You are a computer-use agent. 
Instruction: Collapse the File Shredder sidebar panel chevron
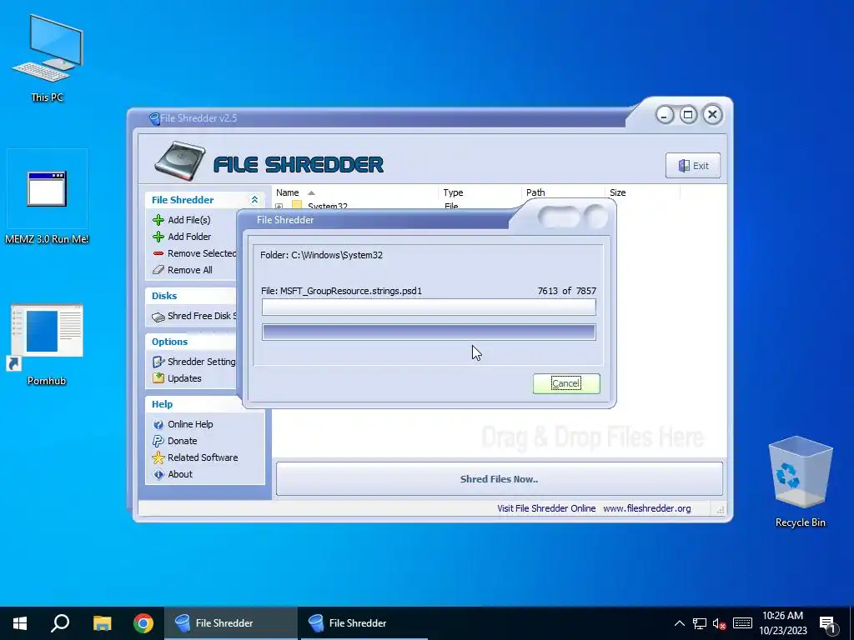254,200
